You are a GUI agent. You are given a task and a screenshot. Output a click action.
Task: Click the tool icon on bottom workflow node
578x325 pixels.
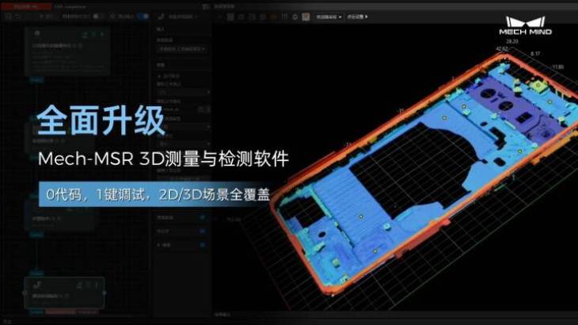(x=36, y=285)
